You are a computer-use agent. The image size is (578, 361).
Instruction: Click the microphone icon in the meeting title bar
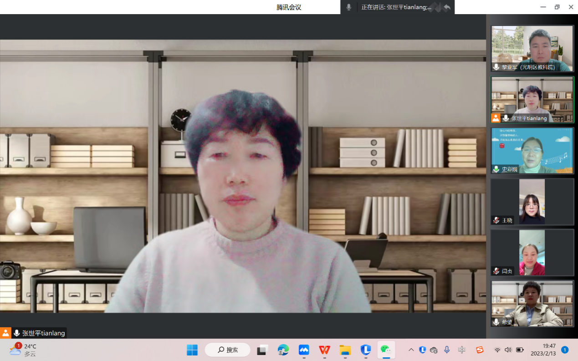348,7
